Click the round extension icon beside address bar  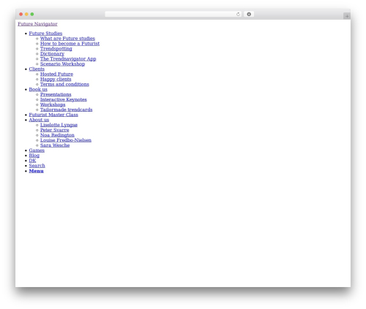tap(249, 14)
